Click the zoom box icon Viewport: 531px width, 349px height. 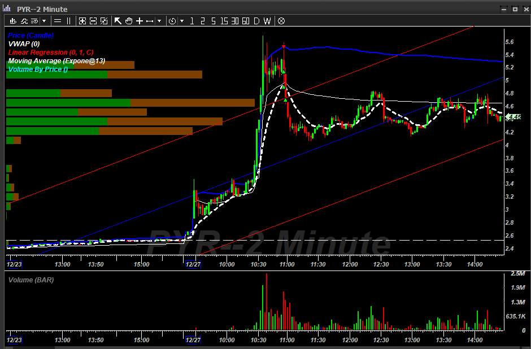pyautogui.click(x=82, y=21)
